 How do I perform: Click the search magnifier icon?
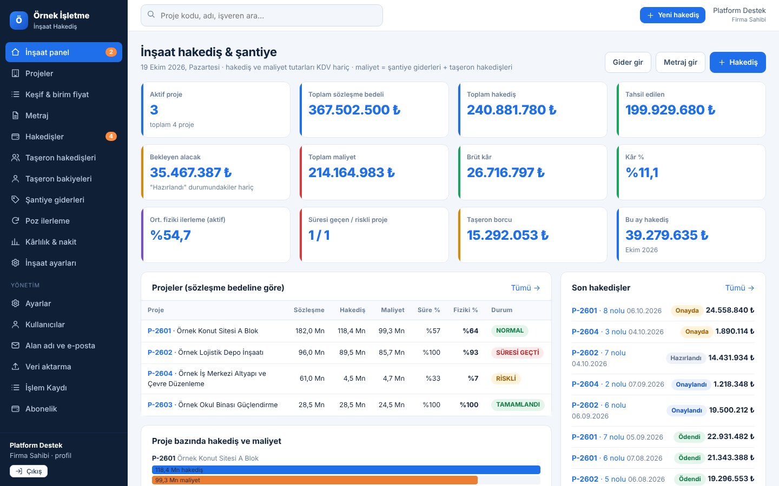click(x=151, y=15)
